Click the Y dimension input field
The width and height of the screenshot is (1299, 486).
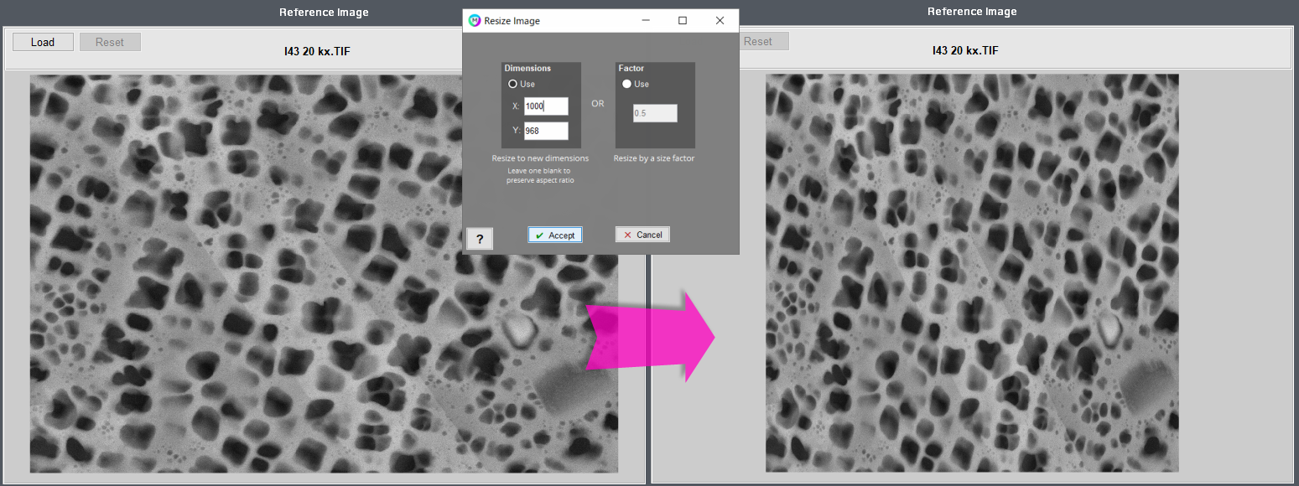(546, 131)
